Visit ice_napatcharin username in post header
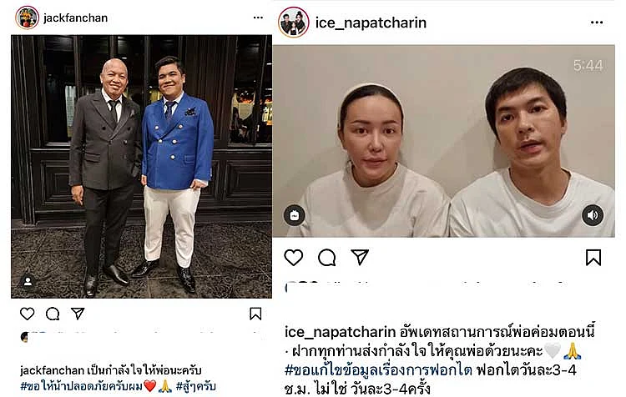626x397 pixels. point(371,23)
